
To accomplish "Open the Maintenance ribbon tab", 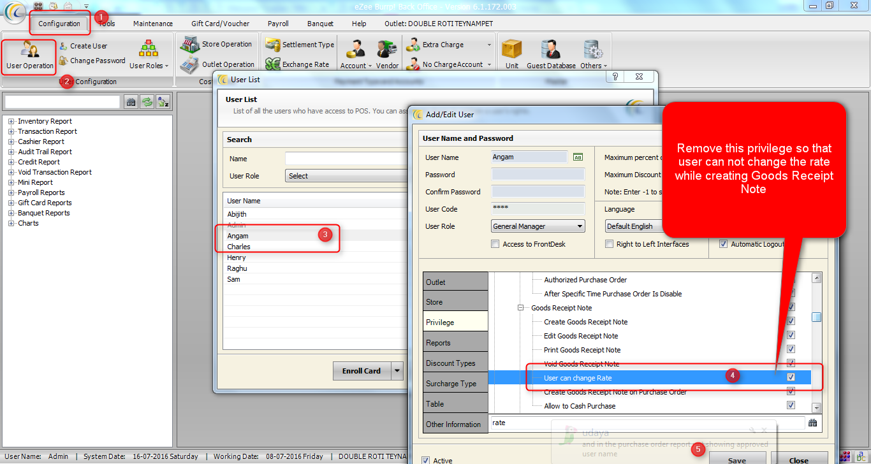I will 153,24.
